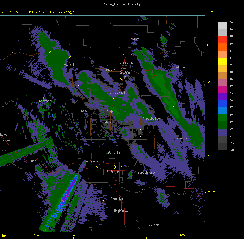Pick the light gray 80 dBZ legend swatch

pos(222,26)
